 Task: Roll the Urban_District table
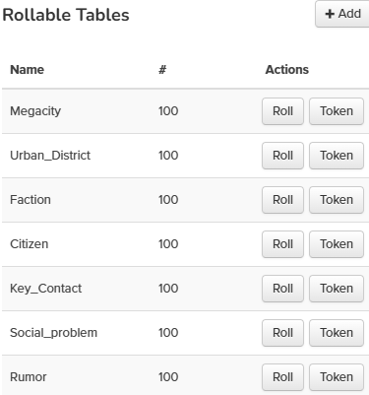pyautogui.click(x=282, y=156)
